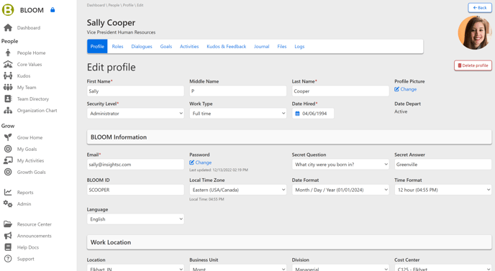Click into the Last Name field
The width and height of the screenshot is (495, 271).
pyautogui.click(x=340, y=91)
